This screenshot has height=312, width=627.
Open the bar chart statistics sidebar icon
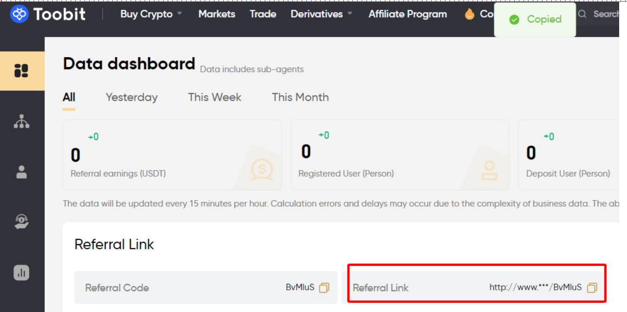(21, 272)
